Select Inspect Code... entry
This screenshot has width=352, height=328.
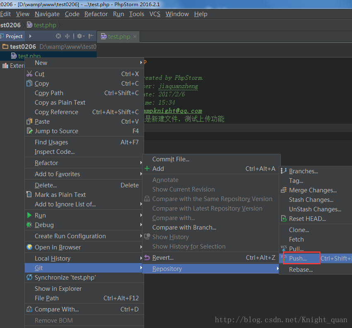coord(84,151)
